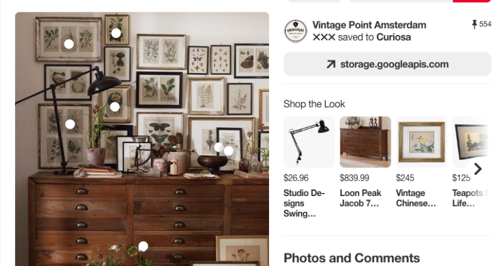The height and width of the screenshot is (266, 500).
Task: Click the Vintage Point Amsterdam profile avatar
Action: 295,31
